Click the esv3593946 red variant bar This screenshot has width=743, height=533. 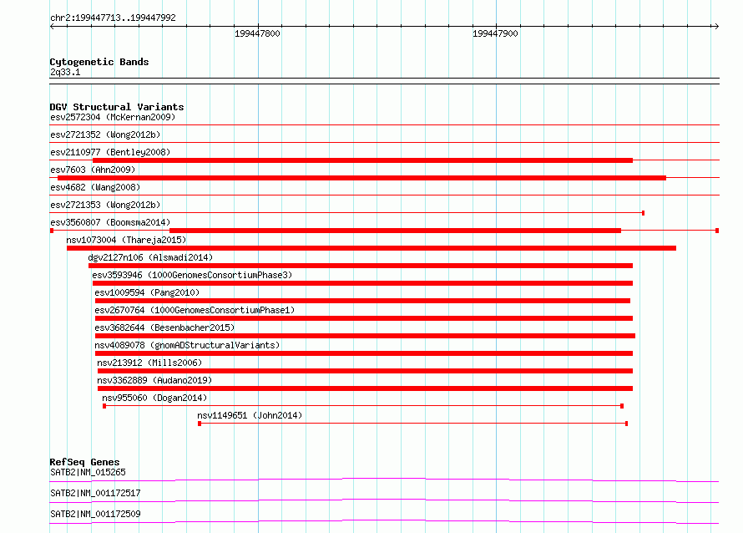click(362, 283)
